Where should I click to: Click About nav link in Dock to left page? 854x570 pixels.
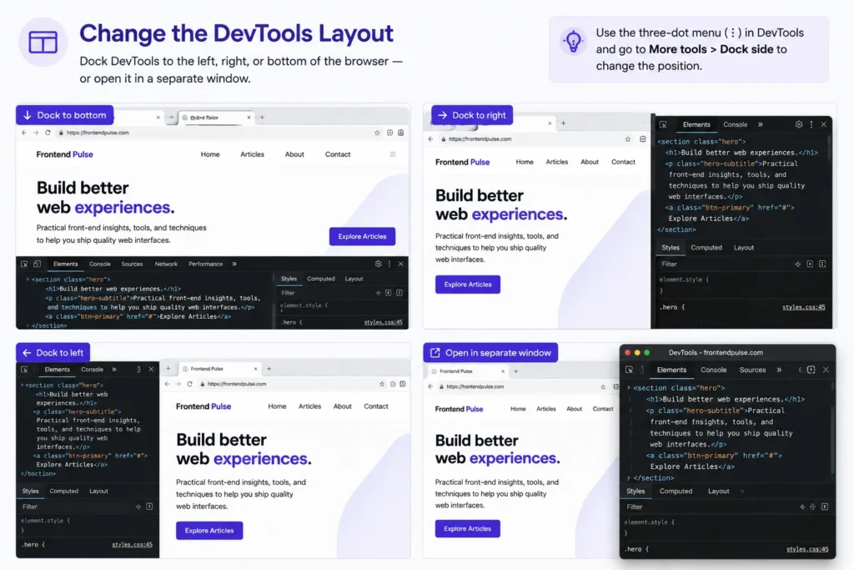(343, 406)
